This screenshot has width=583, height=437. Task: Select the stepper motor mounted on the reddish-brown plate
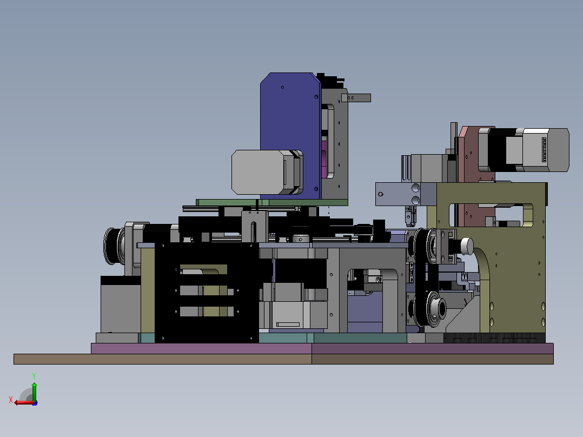point(524,150)
